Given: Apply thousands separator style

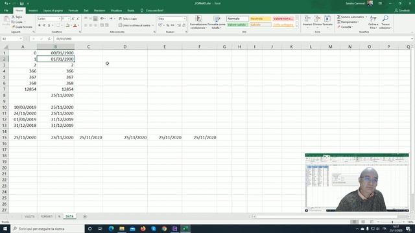Looking at the screenshot, I should coord(172,25).
